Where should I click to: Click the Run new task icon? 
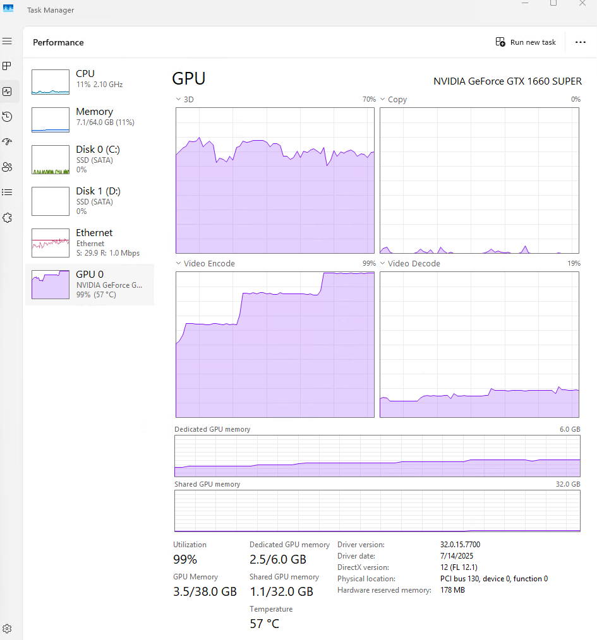click(500, 42)
